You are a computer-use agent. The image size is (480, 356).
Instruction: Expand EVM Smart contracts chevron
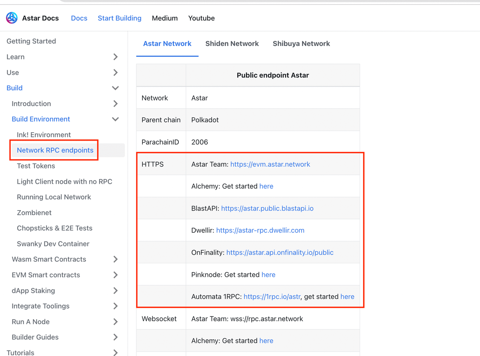115,275
